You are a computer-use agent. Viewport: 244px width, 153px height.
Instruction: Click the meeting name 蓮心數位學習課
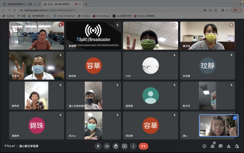click(x=29, y=146)
